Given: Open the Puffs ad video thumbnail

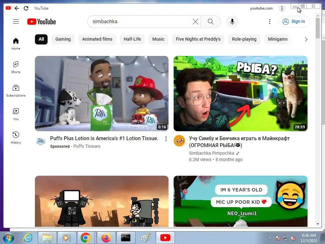Looking at the screenshot, I should click(102, 93).
